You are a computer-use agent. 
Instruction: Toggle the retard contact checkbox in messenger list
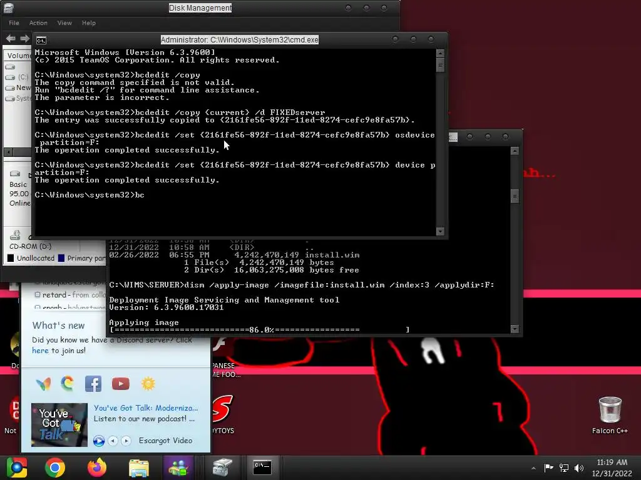[38, 294]
